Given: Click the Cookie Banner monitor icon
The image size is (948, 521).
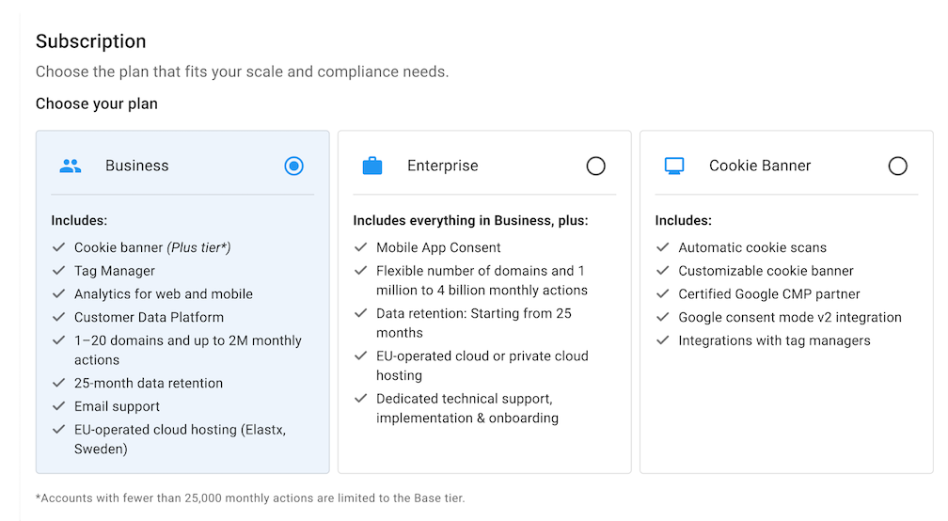Looking at the screenshot, I should click(674, 166).
